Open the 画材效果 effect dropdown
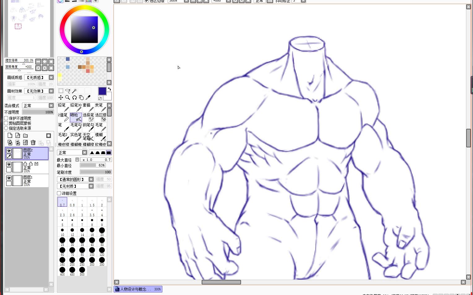 (x=51, y=91)
